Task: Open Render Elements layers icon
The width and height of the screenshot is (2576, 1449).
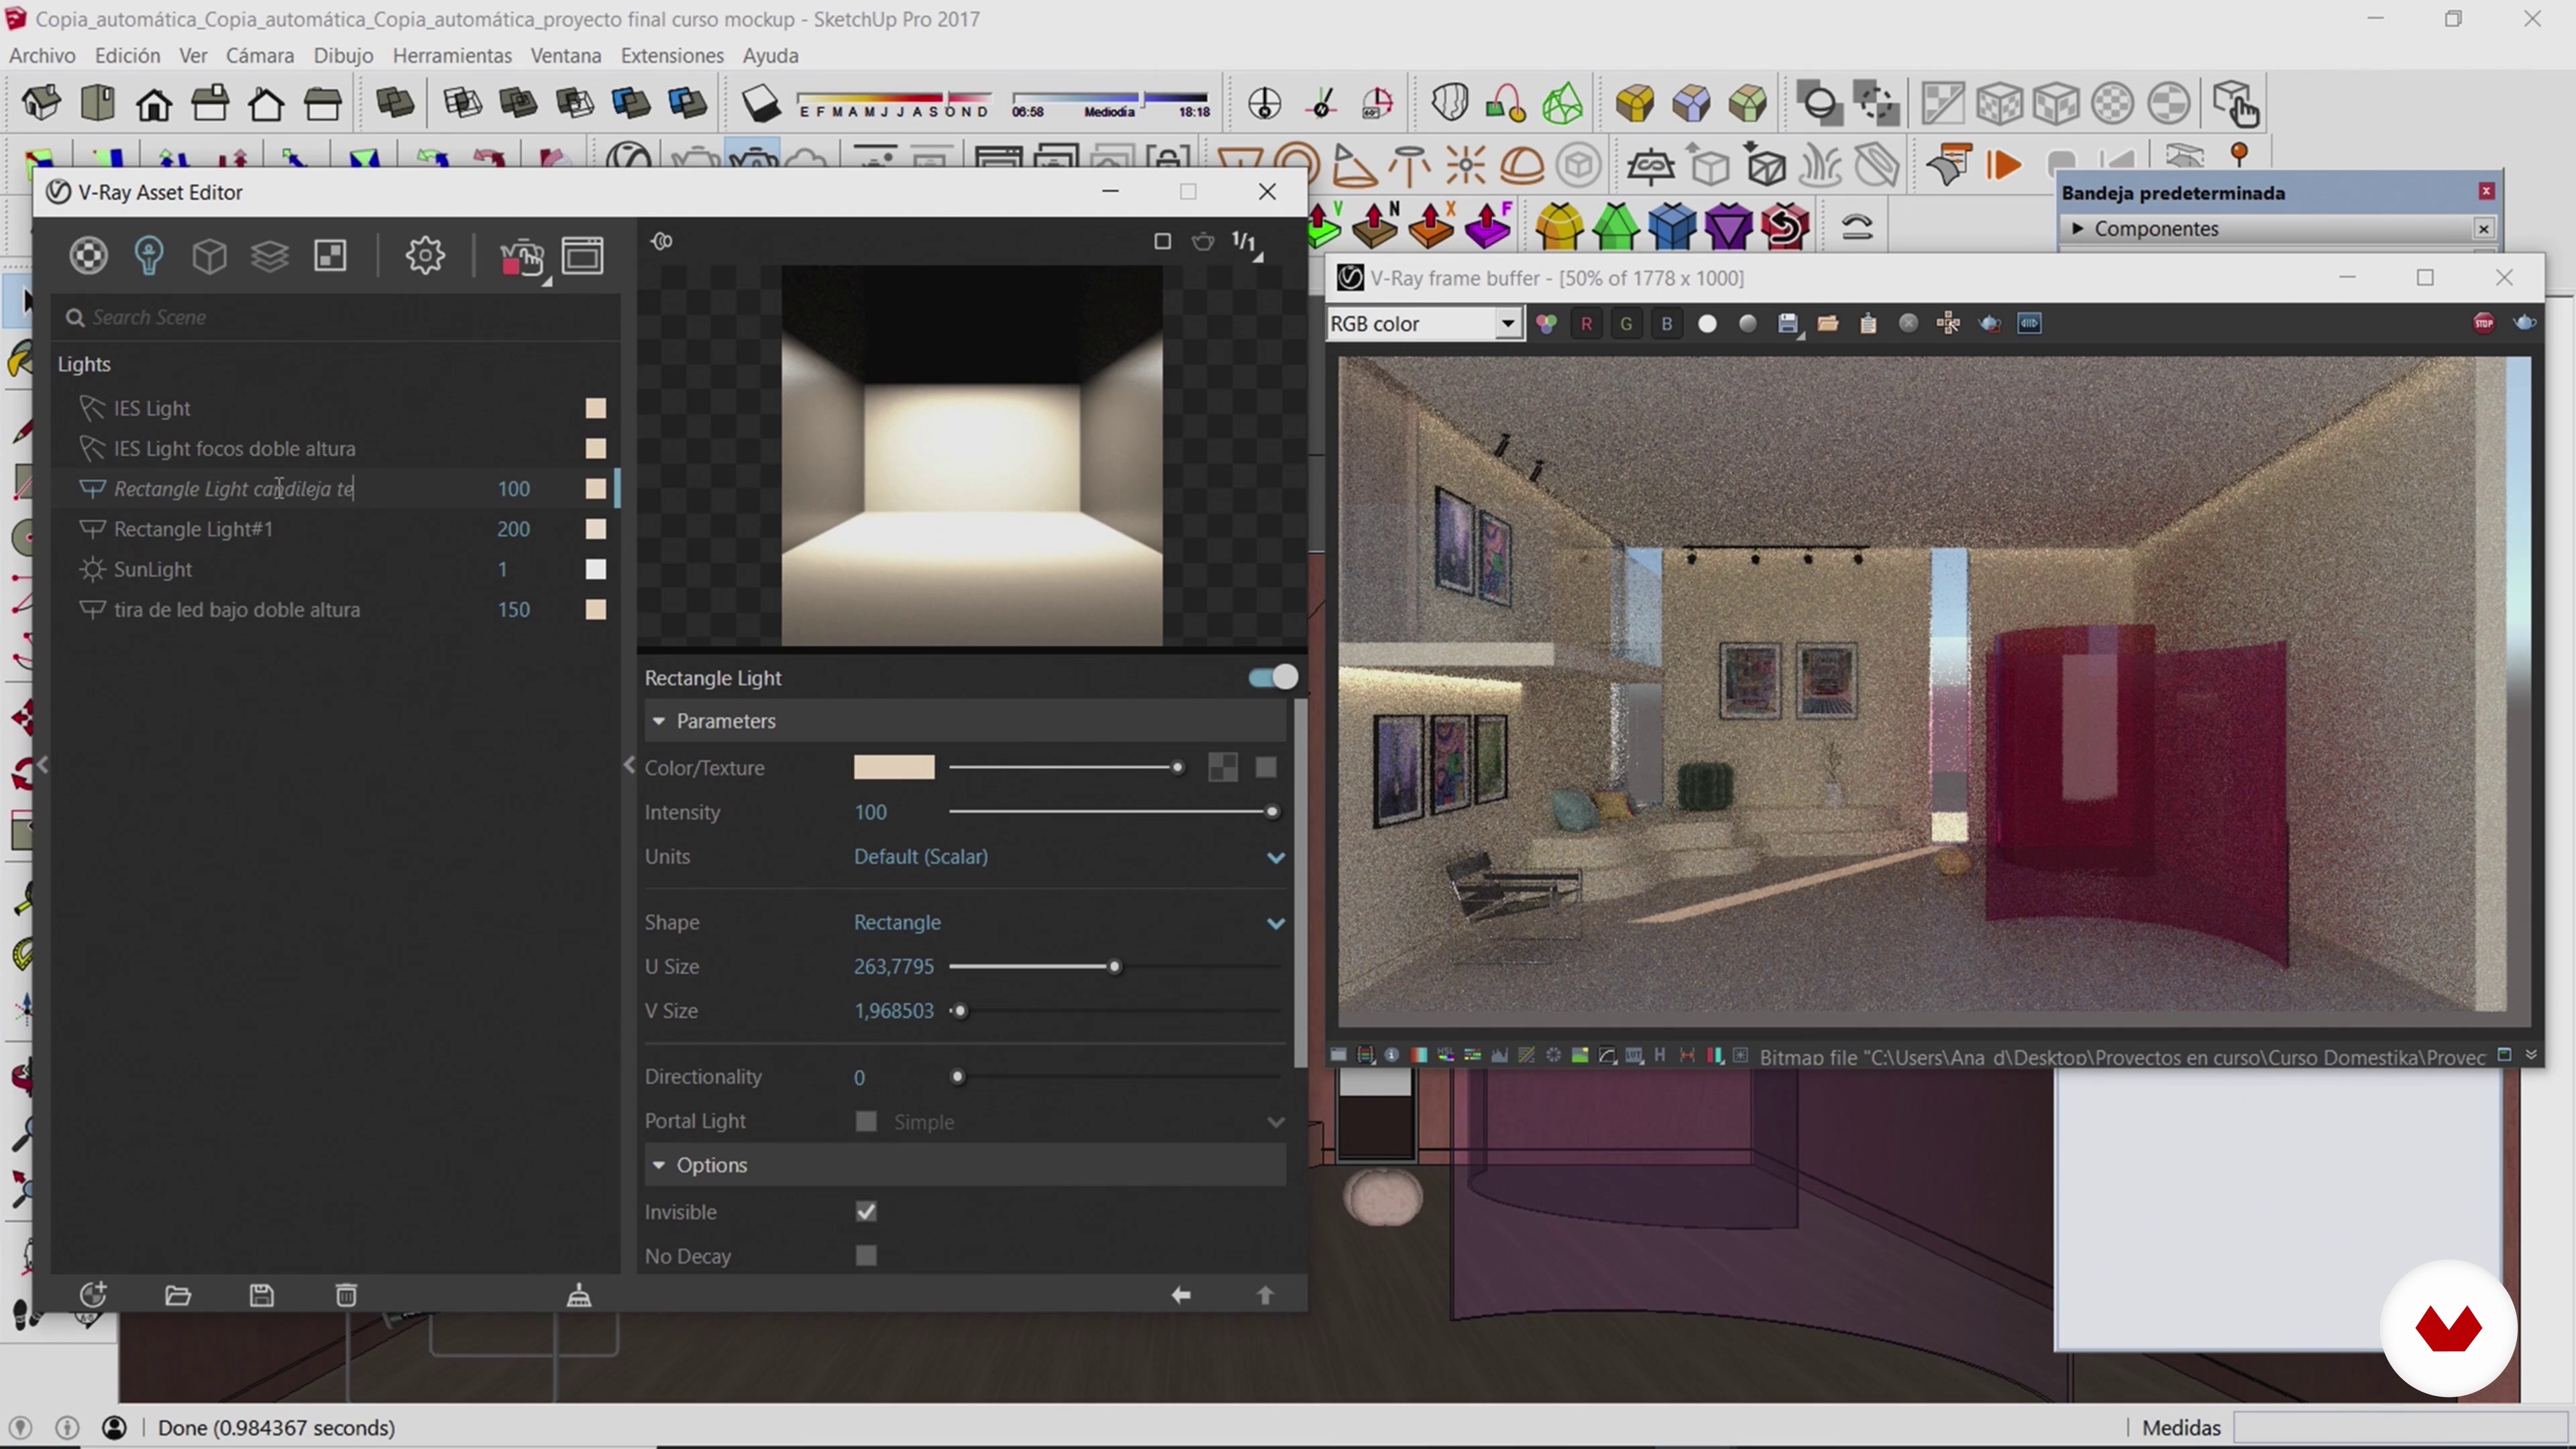Action: [x=270, y=256]
